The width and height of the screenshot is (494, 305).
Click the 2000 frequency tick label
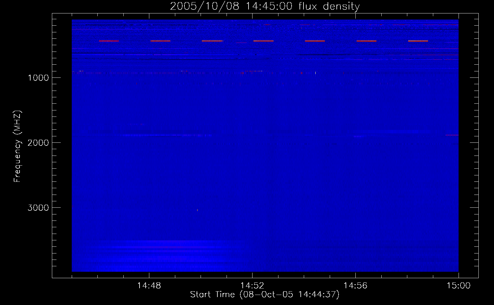[38, 143]
